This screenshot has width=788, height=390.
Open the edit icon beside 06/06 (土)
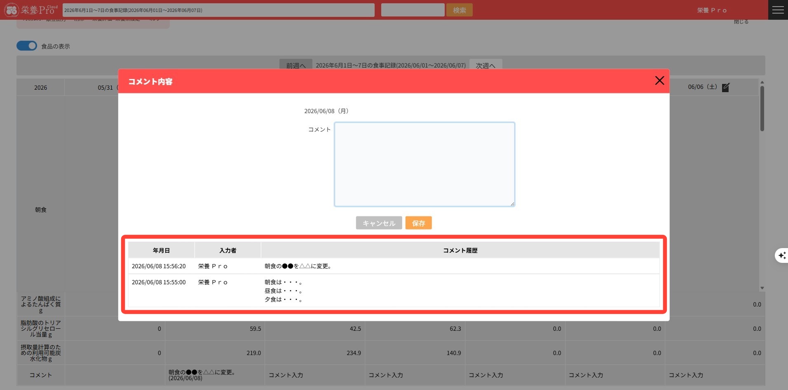click(726, 87)
